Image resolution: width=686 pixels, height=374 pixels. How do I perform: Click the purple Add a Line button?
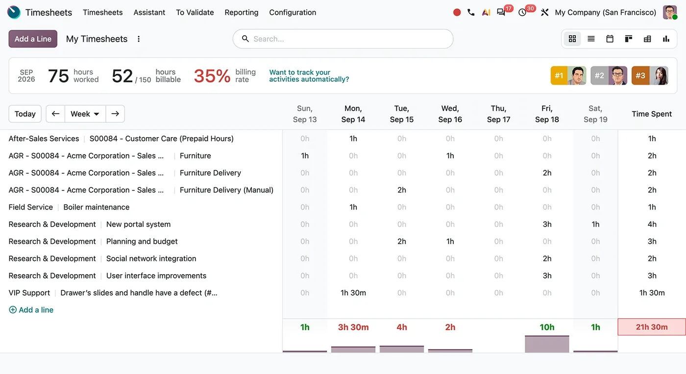[33, 39]
